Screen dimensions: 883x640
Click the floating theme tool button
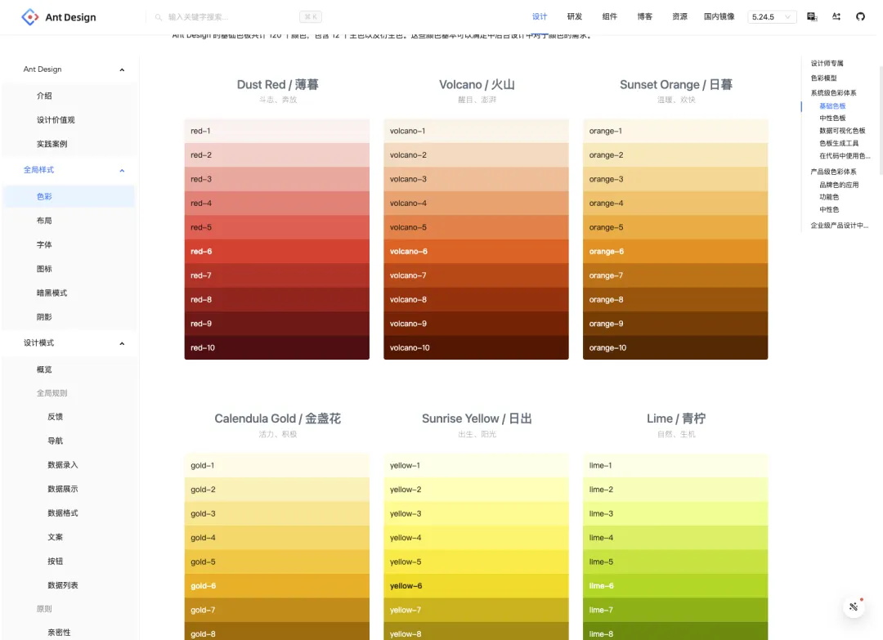tap(854, 606)
